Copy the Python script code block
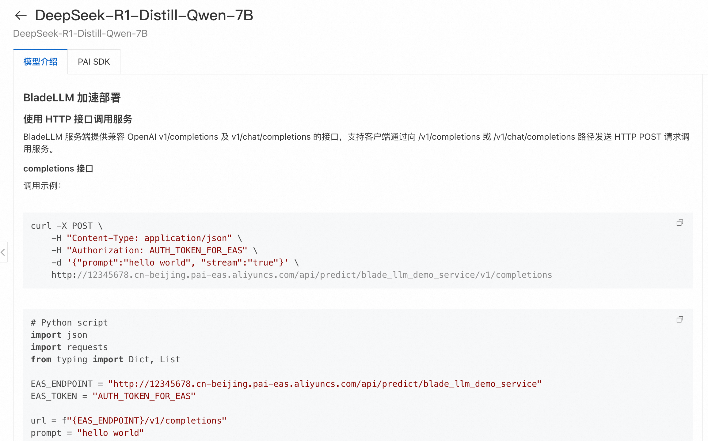Image resolution: width=708 pixels, height=441 pixels. click(x=680, y=319)
